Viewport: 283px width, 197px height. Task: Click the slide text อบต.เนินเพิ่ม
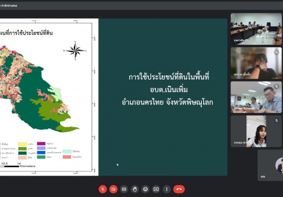169,90
